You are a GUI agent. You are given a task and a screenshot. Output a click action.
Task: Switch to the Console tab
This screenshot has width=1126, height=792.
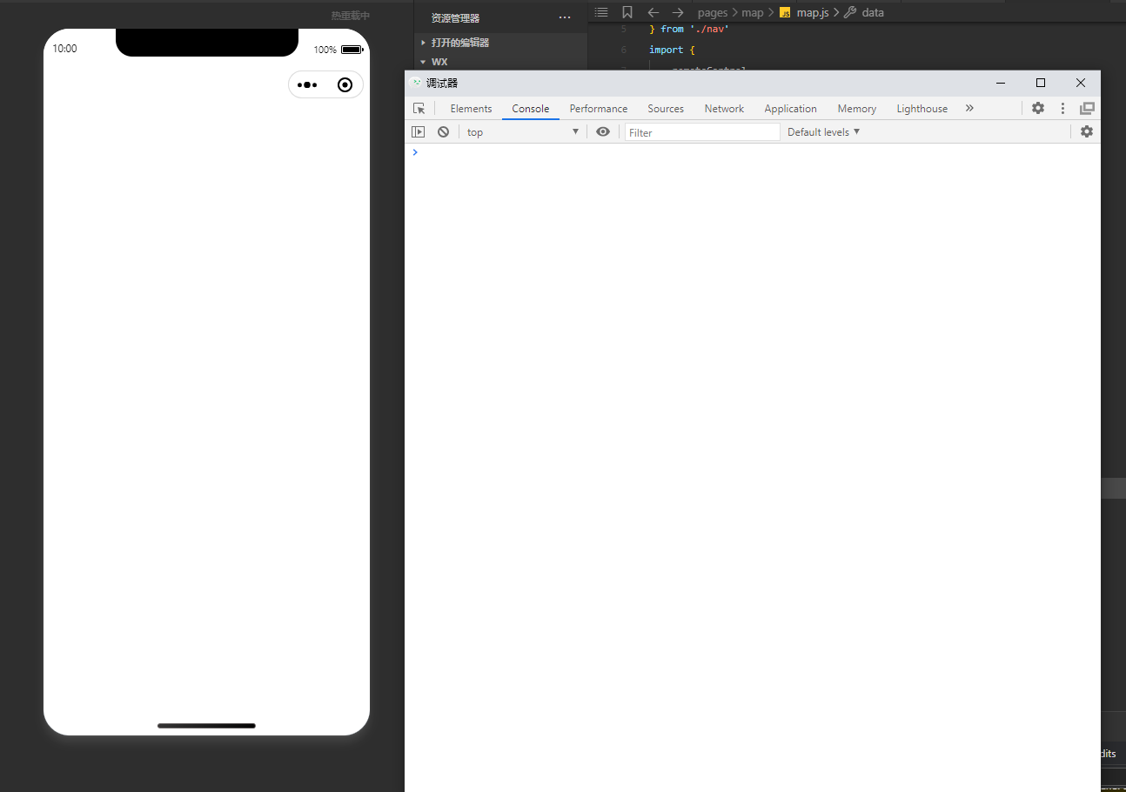(531, 109)
